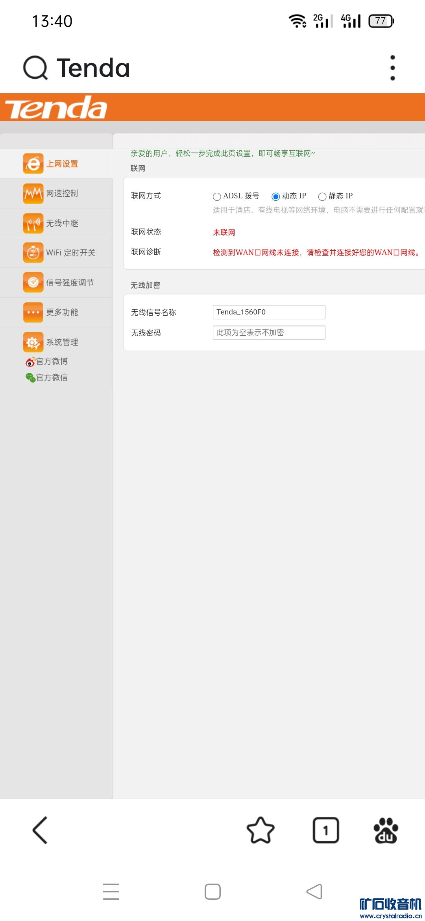This screenshot has width=425, height=921.
Task: Tap the search magnifier icon beside Tenda
Action: coord(35,68)
